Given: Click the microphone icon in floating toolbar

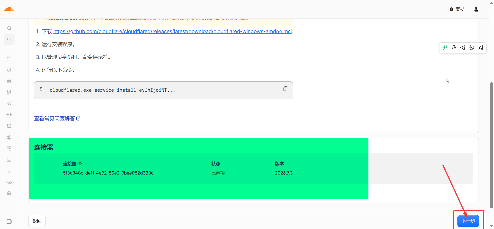Looking at the screenshot, I should (454, 48).
